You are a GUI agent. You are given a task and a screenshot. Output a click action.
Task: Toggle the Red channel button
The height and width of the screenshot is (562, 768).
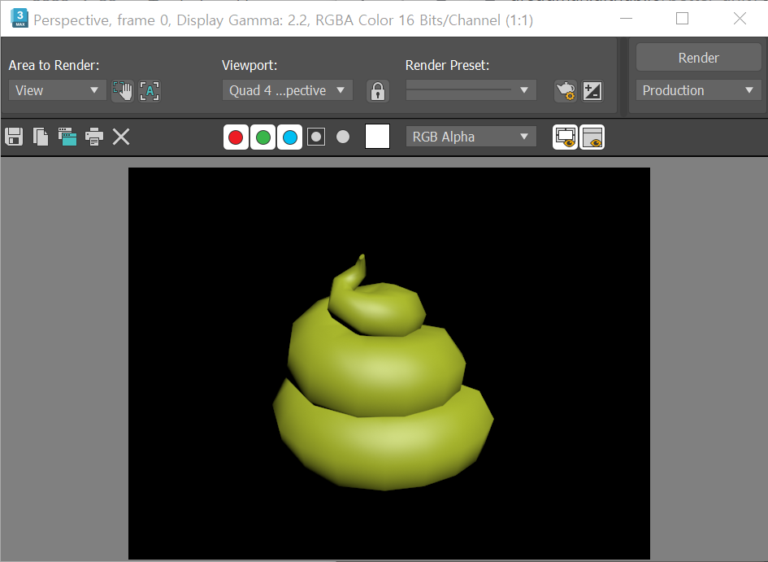point(236,137)
